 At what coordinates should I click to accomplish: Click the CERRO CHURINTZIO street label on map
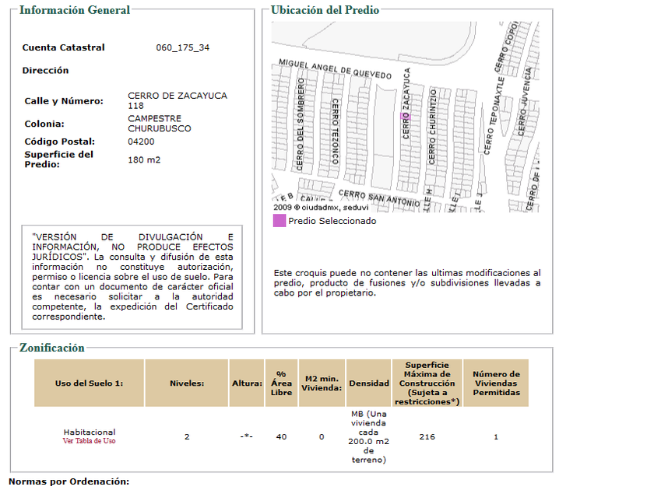[x=433, y=127]
